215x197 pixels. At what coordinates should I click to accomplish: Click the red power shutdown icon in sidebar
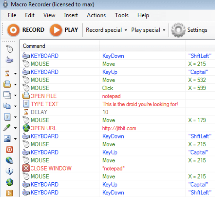[9, 150]
